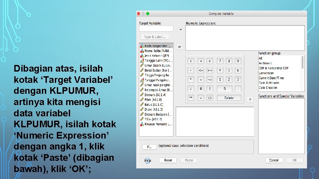Viewport: 319px width, 179px height.
Task: Click the Target Variable input box
Action: pyautogui.click(x=156, y=29)
